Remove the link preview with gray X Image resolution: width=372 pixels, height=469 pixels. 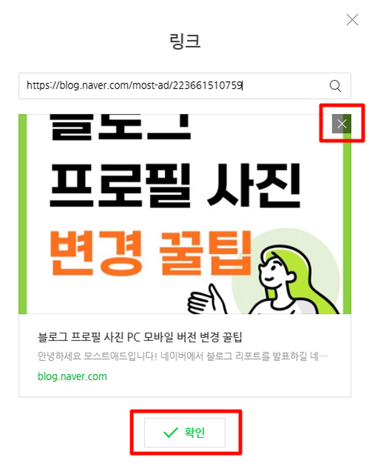[342, 123]
